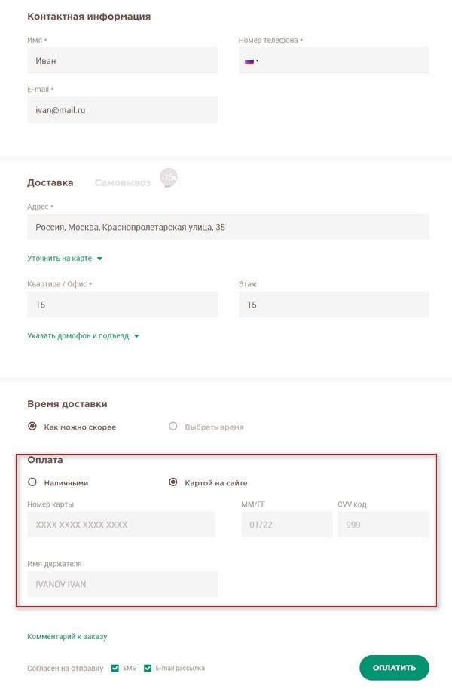
Task: Open the Russian flag country code selector
Action: [251, 61]
